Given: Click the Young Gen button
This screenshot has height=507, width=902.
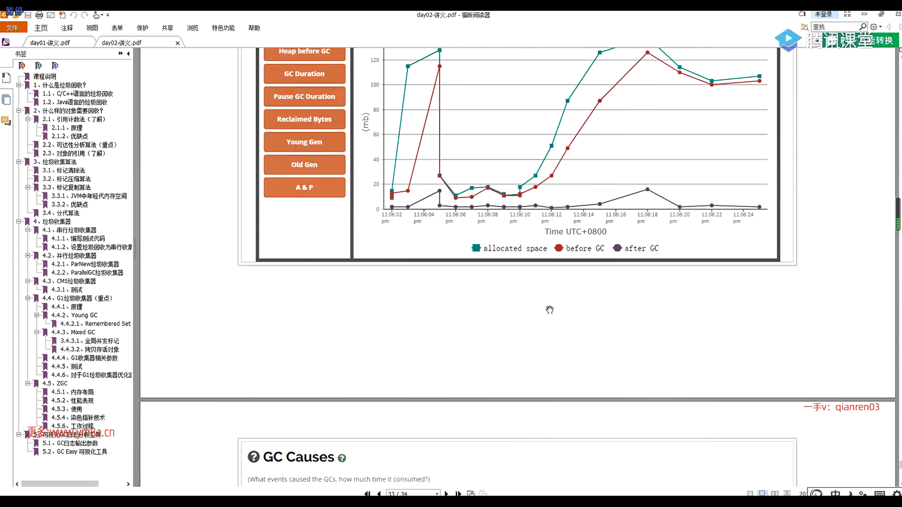Looking at the screenshot, I should (x=304, y=142).
